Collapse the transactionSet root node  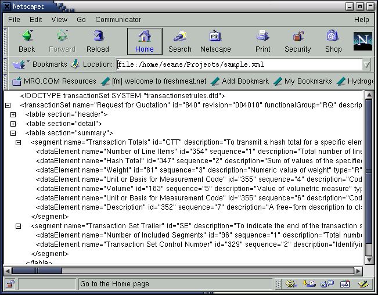(x=8, y=105)
